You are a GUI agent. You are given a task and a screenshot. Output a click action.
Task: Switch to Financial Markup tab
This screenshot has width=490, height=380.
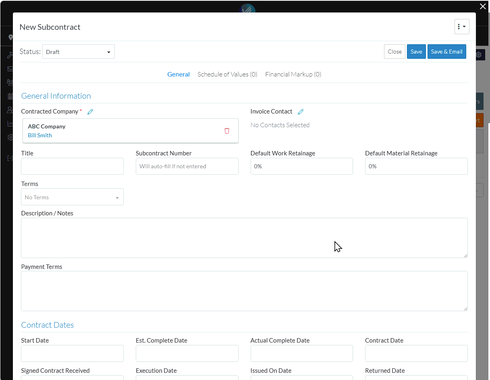pyautogui.click(x=293, y=74)
